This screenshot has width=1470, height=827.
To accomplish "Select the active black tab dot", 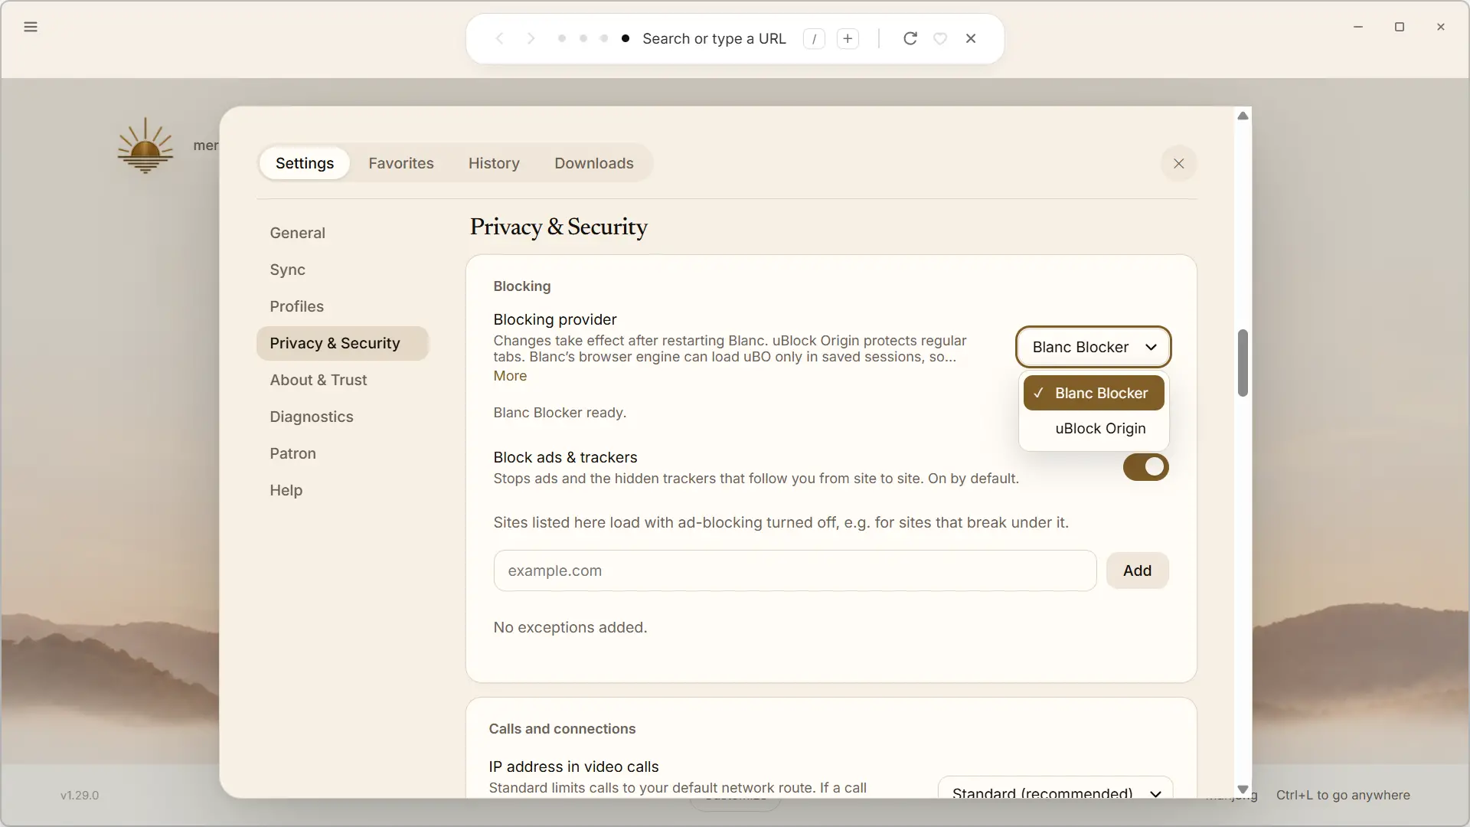I will (x=626, y=38).
